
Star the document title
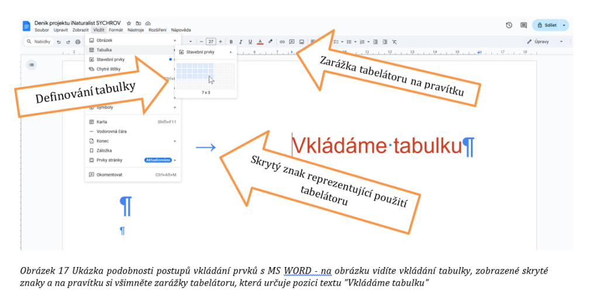pos(129,23)
